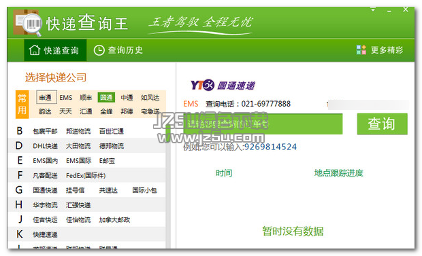Pick EMS国内 in row E
The height and width of the screenshot is (256, 422).
[45, 161]
